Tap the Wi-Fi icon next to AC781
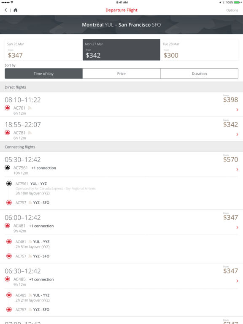This screenshot has height=324, width=243. (30, 132)
